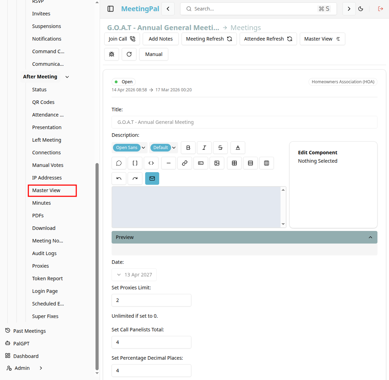Click the Manual button
Viewport: 389px width, 380px height.
tap(154, 54)
